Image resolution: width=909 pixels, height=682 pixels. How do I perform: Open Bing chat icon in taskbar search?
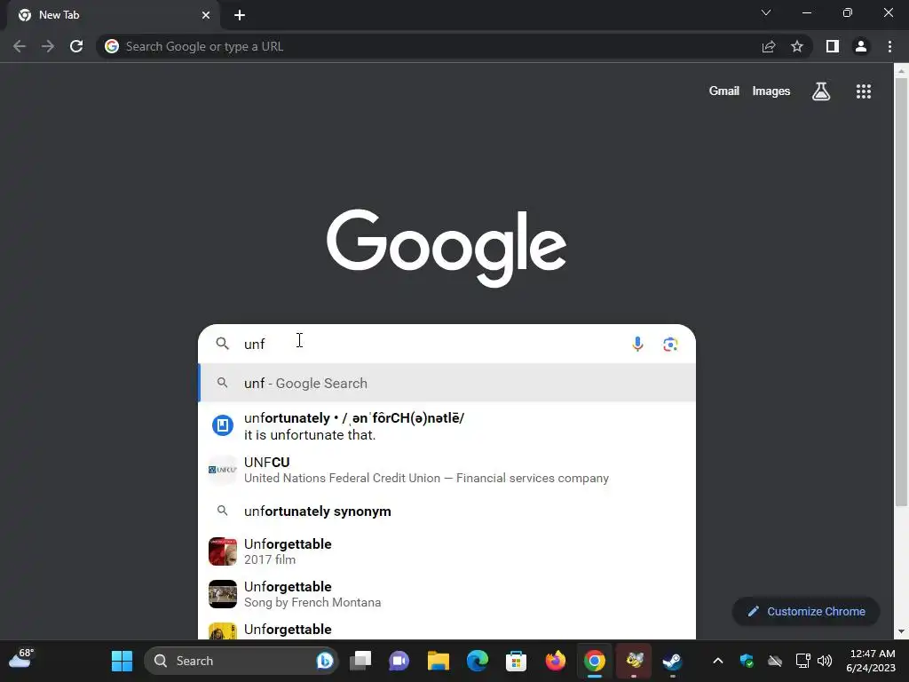[325, 661]
